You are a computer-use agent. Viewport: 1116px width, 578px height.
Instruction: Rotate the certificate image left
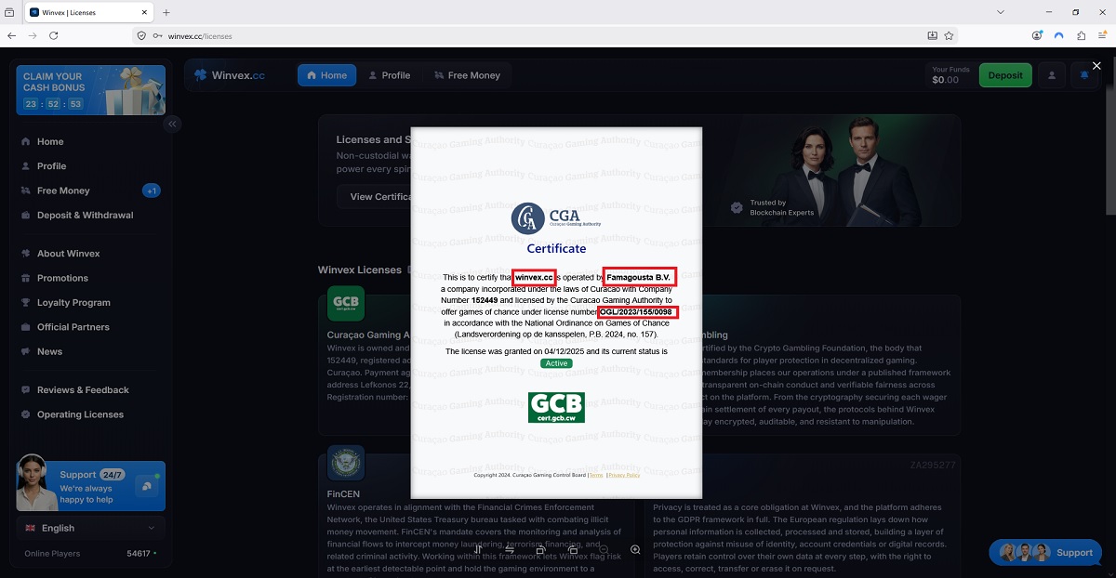(x=541, y=550)
